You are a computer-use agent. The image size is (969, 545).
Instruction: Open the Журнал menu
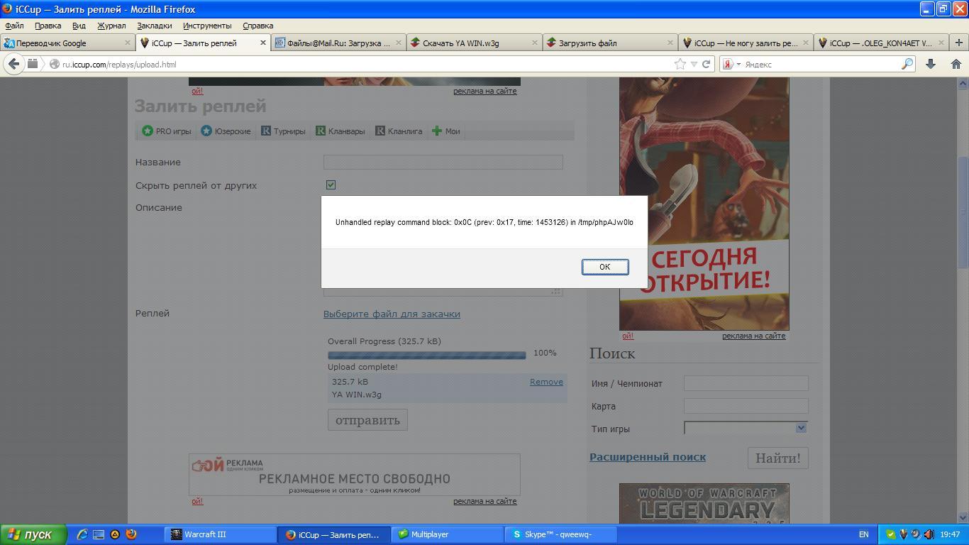point(111,26)
